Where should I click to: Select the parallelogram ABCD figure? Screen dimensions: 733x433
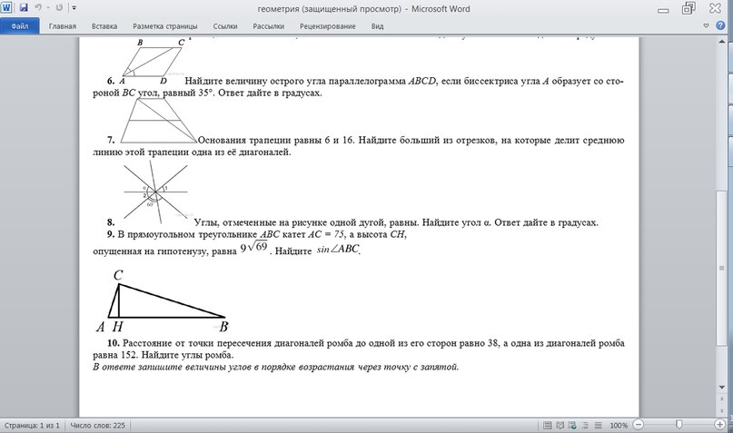(x=152, y=61)
